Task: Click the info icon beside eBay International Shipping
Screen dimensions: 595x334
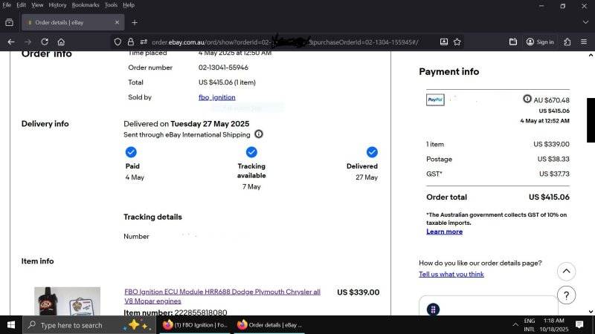Action: 258,134
